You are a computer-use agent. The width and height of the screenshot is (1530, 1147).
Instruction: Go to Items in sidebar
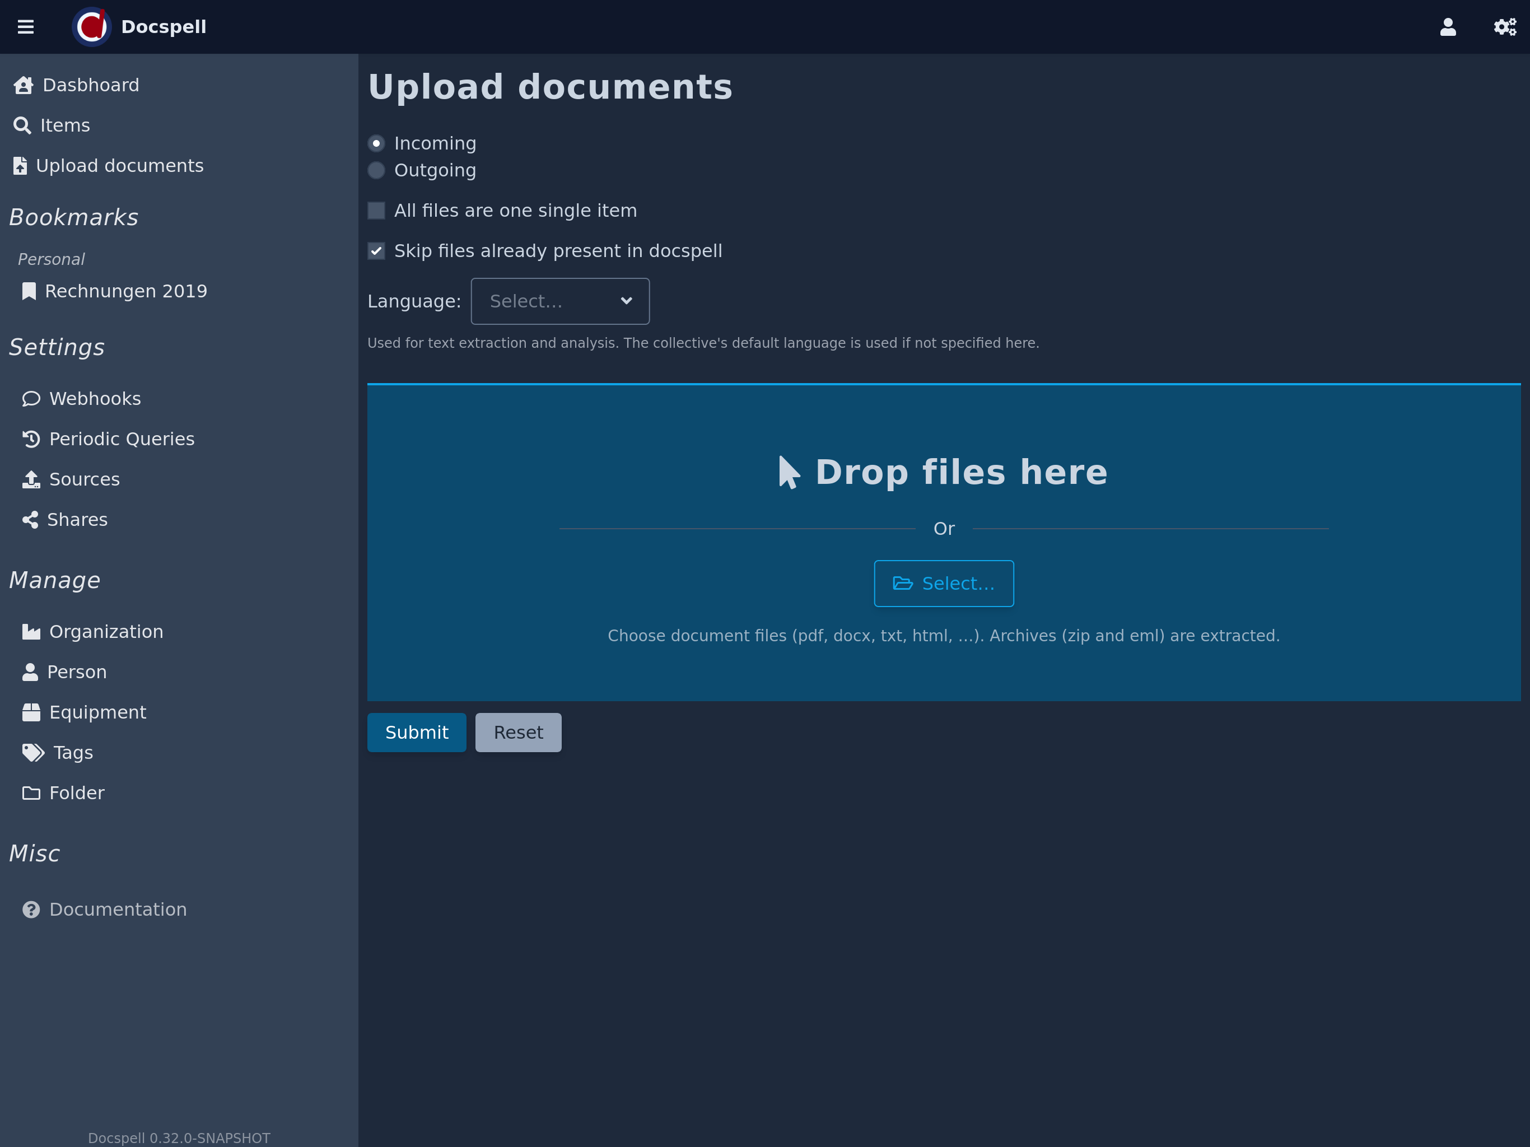point(64,125)
